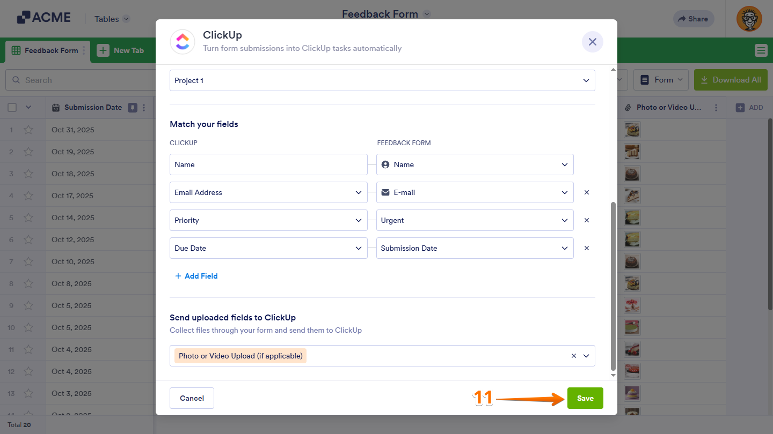Click the three-dot menu on Photo or Video column
Screen dimensions: 773x434
(716, 107)
